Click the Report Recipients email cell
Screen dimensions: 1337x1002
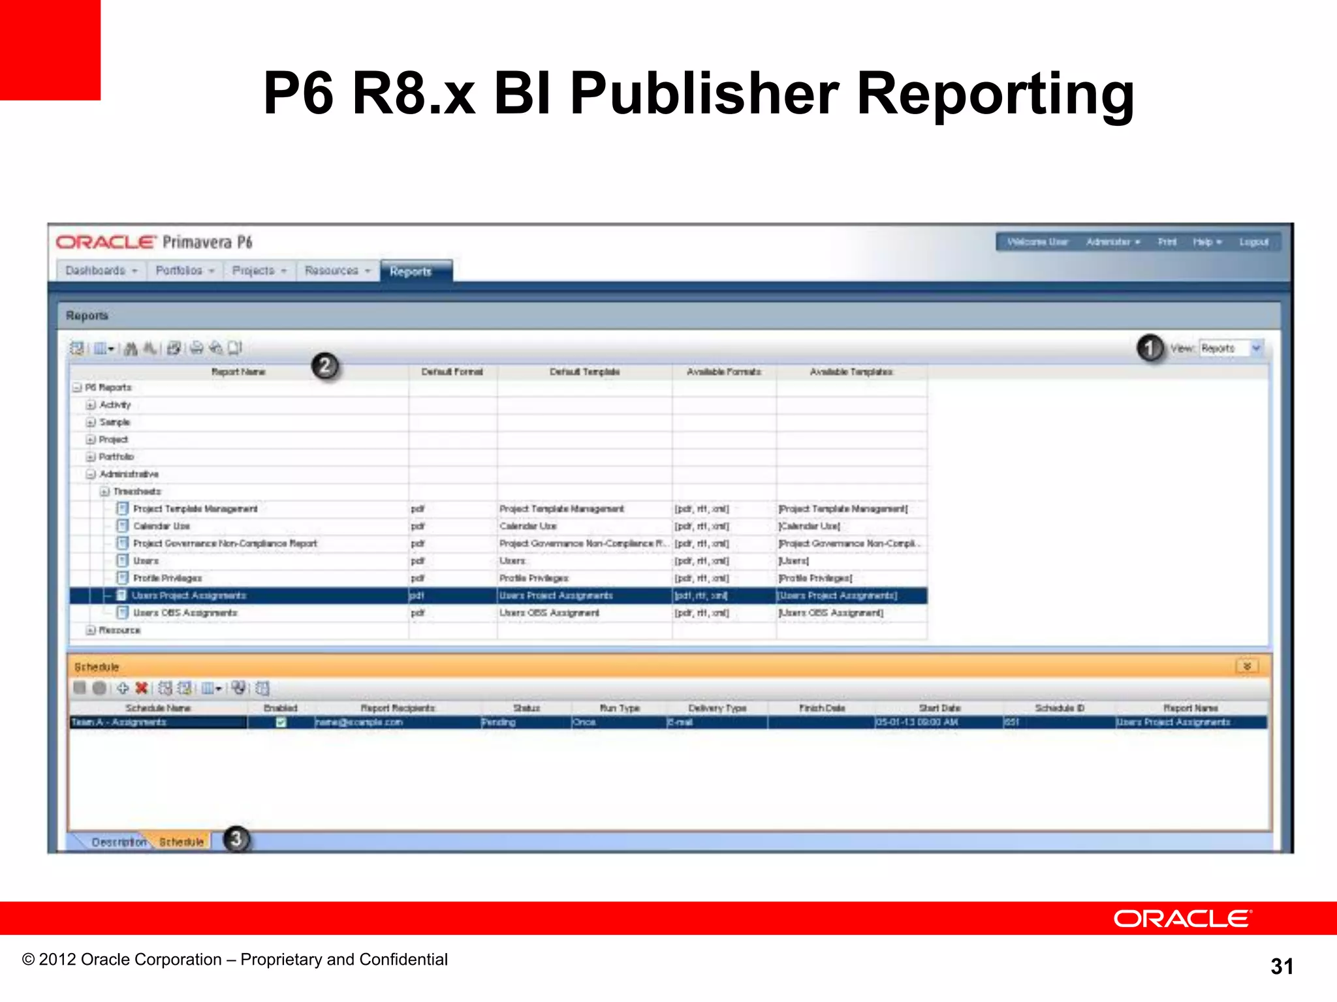397,722
